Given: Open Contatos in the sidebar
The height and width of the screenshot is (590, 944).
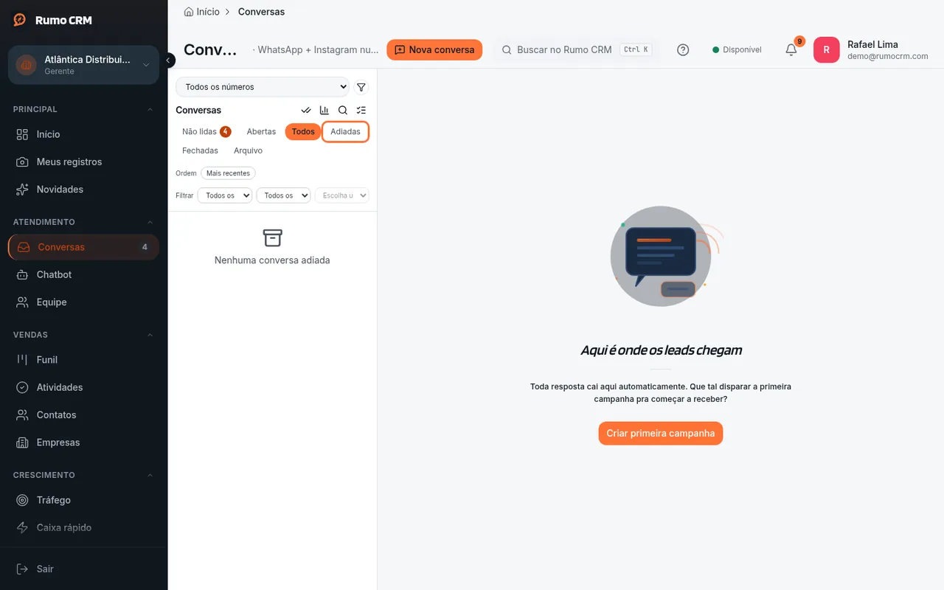Looking at the screenshot, I should point(83,415).
